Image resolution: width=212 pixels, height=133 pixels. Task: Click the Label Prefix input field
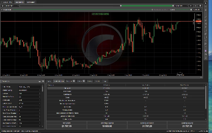29,87
